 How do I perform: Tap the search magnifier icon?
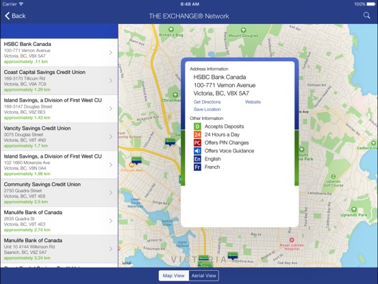[x=366, y=16]
